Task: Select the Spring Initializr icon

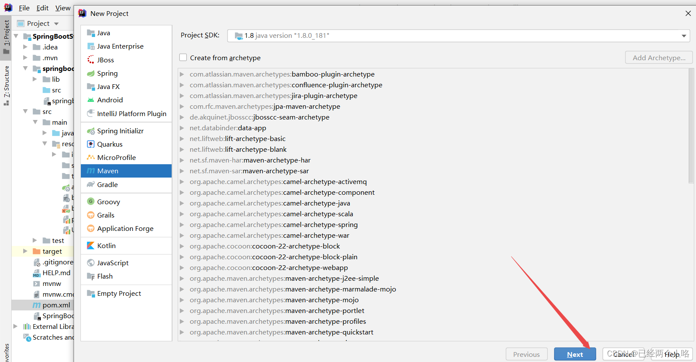Action: coord(91,131)
